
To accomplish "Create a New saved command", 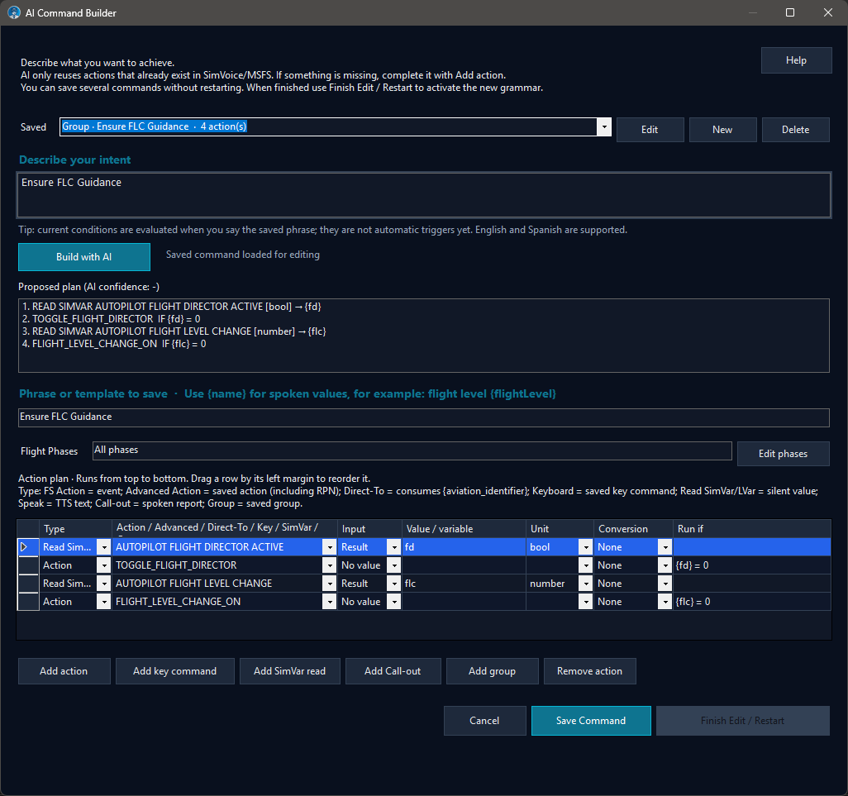I will point(722,130).
